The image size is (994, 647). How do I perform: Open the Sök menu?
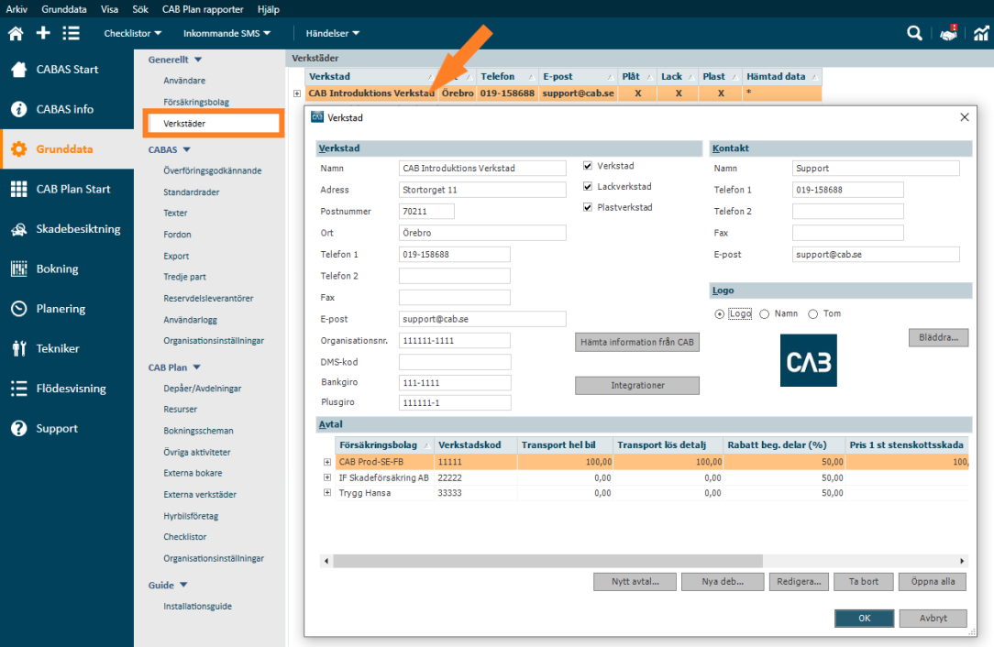pos(140,9)
